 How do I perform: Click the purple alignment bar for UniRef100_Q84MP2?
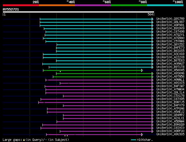click(x=108, y=115)
